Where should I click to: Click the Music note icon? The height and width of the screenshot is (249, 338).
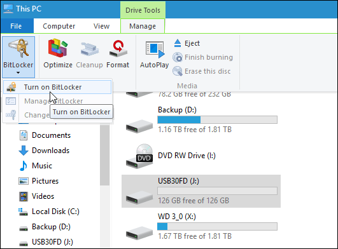(24, 166)
